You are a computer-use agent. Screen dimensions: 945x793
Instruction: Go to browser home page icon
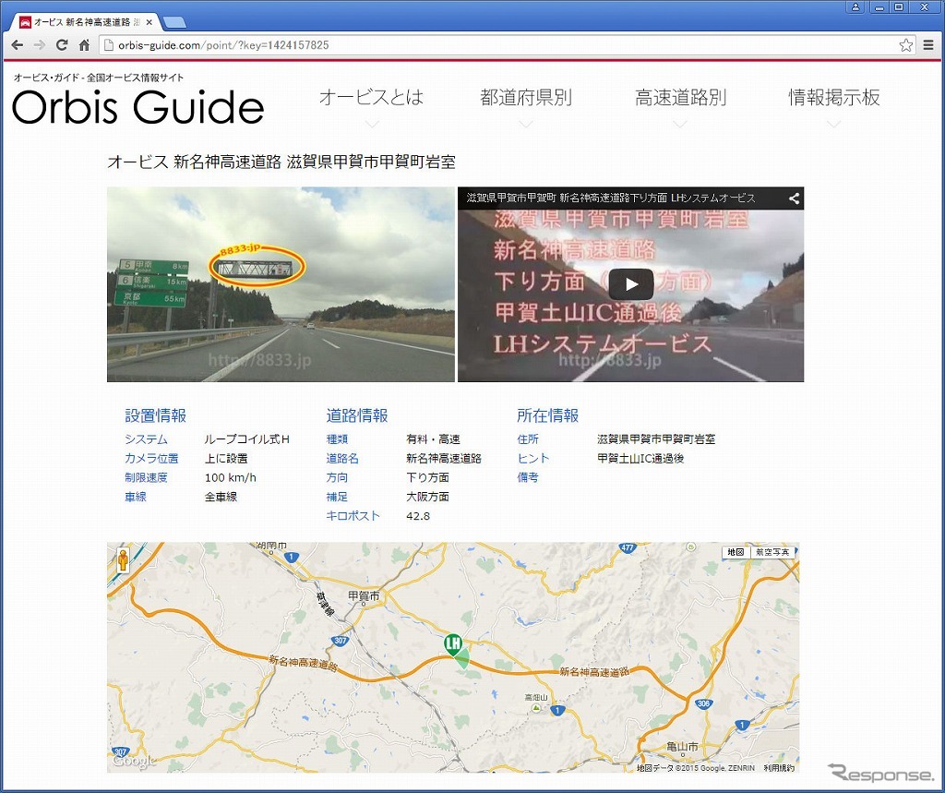pos(84,45)
